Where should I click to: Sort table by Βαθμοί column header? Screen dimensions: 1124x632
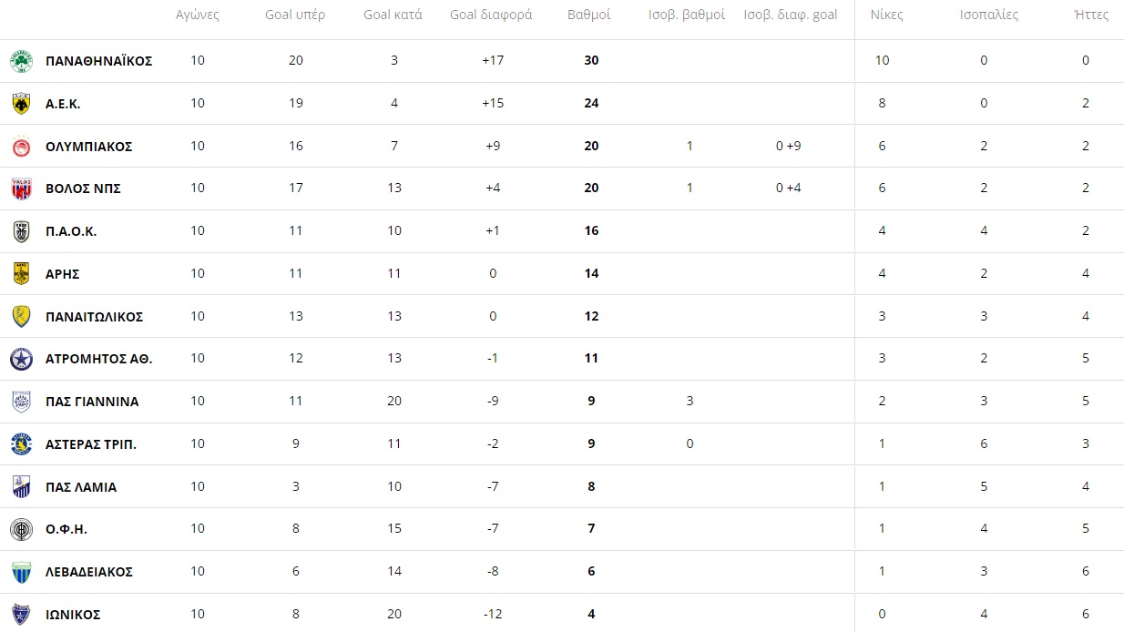pos(589,15)
